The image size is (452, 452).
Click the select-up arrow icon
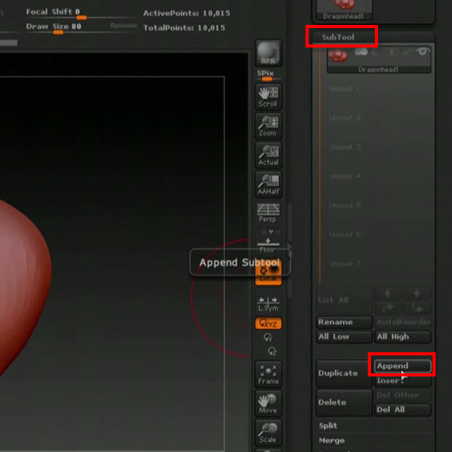388,294
